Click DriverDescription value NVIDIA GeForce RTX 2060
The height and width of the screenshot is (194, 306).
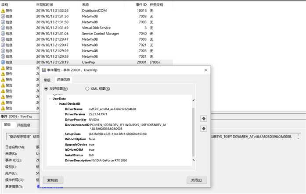(109, 161)
